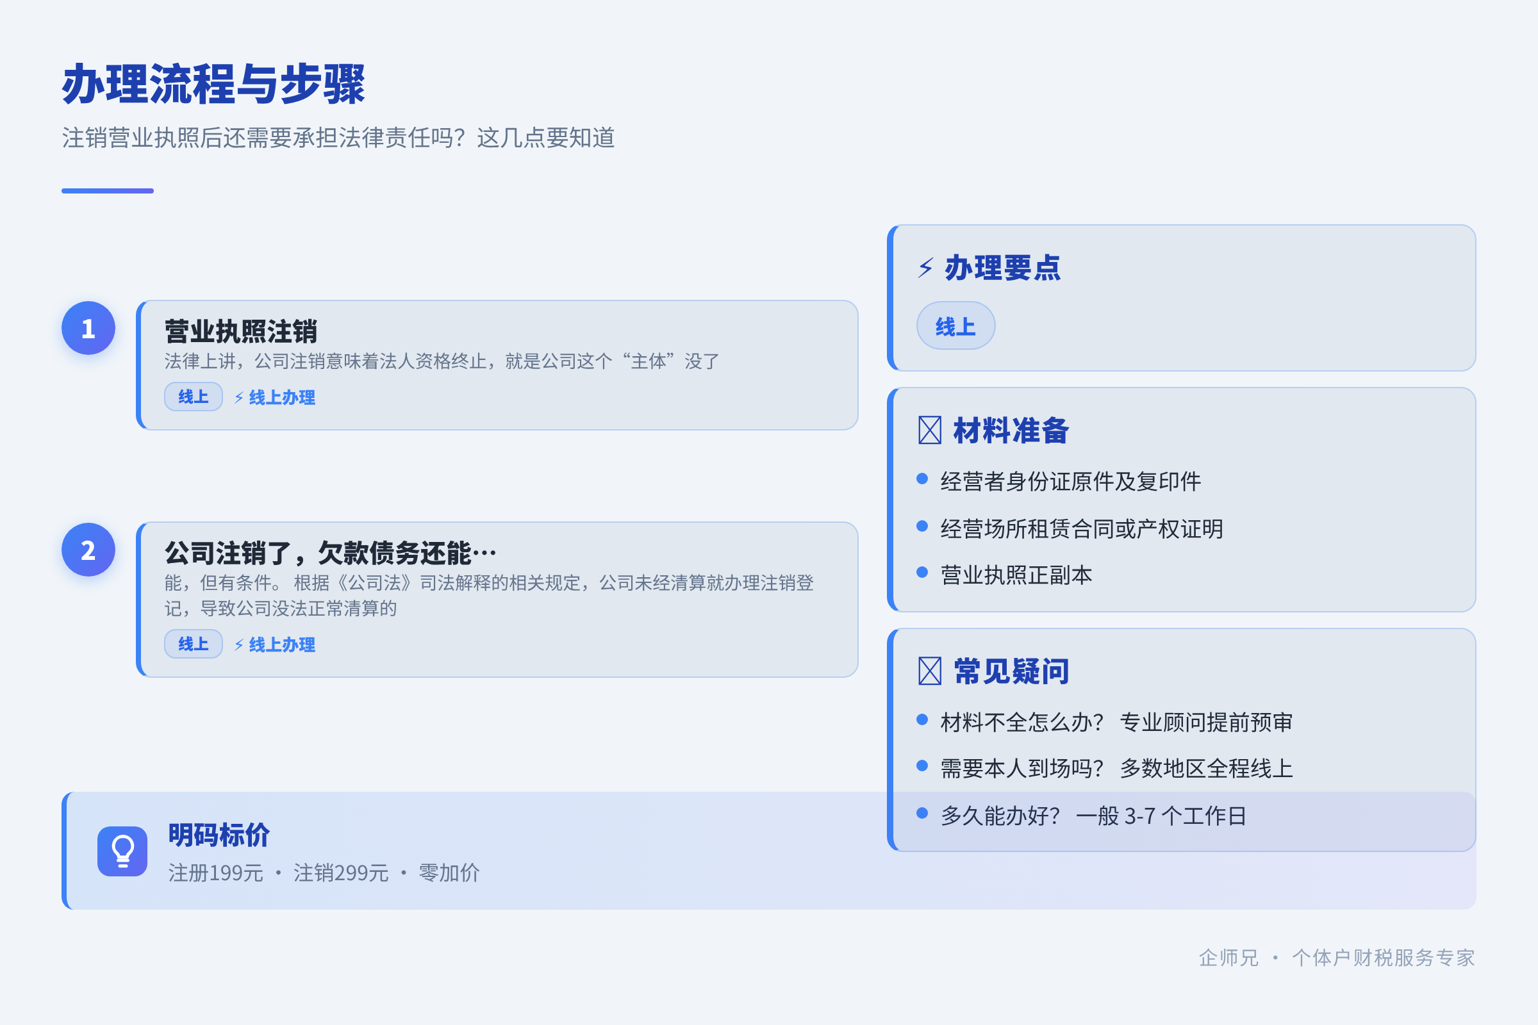Viewport: 1538px width, 1025px height.
Task: Click the step 1 number circle
Action: click(88, 328)
